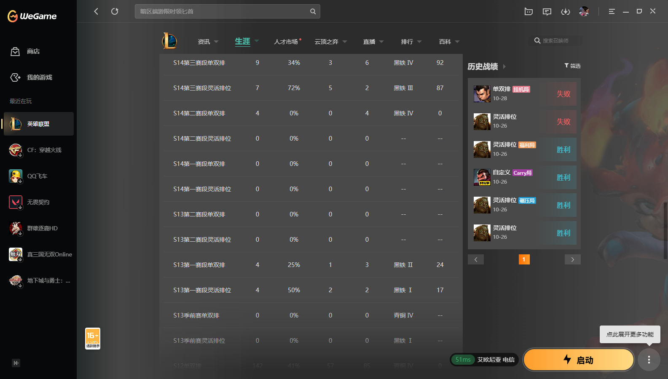Click S13第一赛段单双排 row label

(199, 265)
